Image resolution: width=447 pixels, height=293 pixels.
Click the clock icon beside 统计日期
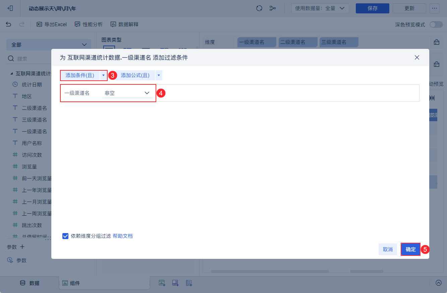(x=15, y=84)
